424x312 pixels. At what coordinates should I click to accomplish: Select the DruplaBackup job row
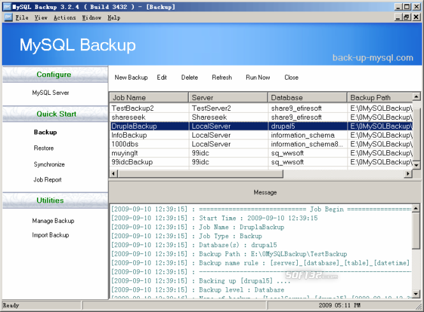(x=261, y=126)
